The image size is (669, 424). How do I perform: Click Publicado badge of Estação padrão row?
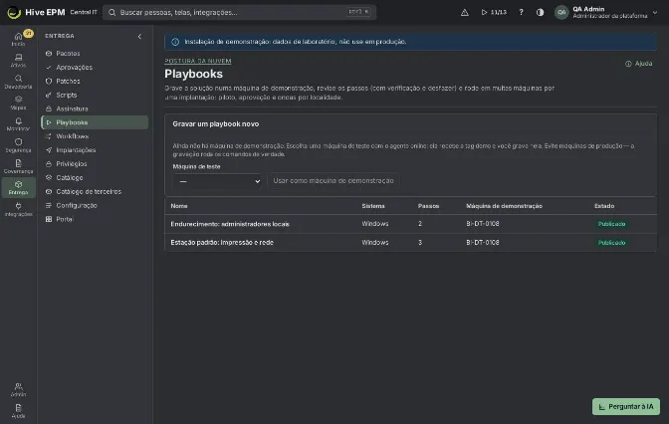(611, 243)
